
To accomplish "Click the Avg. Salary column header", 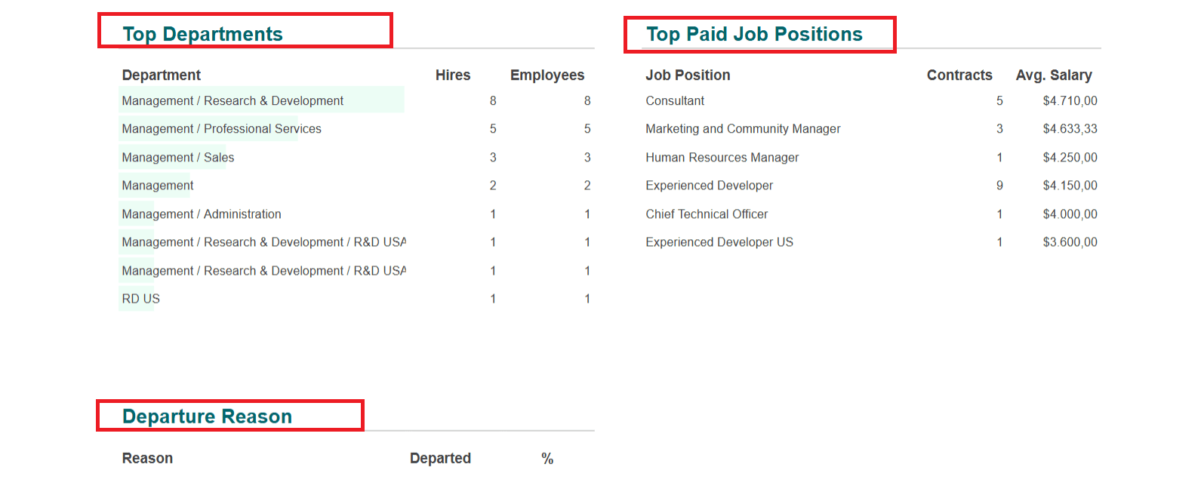I will (x=1053, y=75).
